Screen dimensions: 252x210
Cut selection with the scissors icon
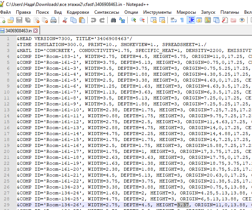tap(65, 20)
